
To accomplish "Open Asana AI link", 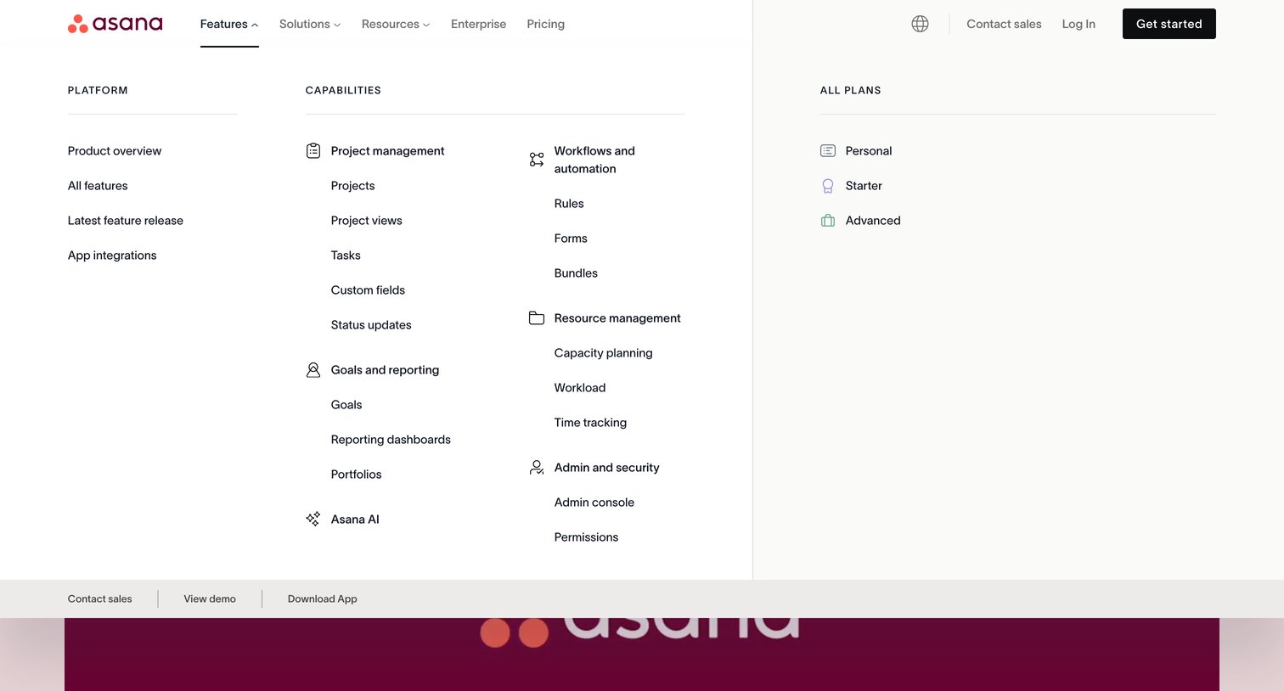I will [355, 520].
